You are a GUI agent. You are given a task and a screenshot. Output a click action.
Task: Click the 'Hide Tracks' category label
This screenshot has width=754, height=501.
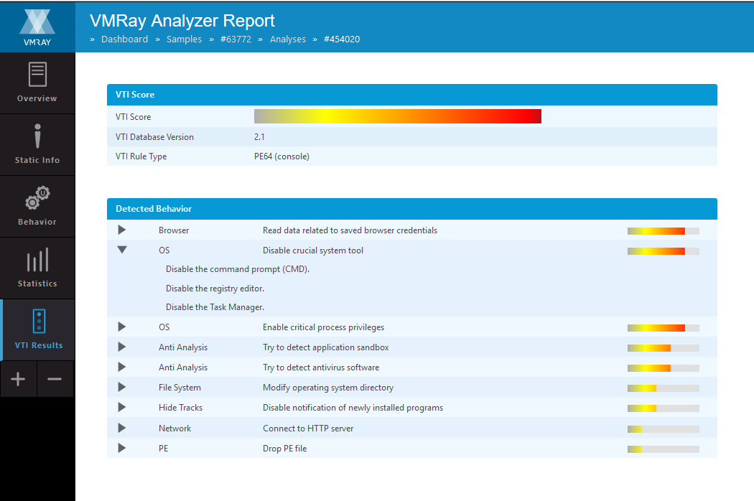coord(181,408)
